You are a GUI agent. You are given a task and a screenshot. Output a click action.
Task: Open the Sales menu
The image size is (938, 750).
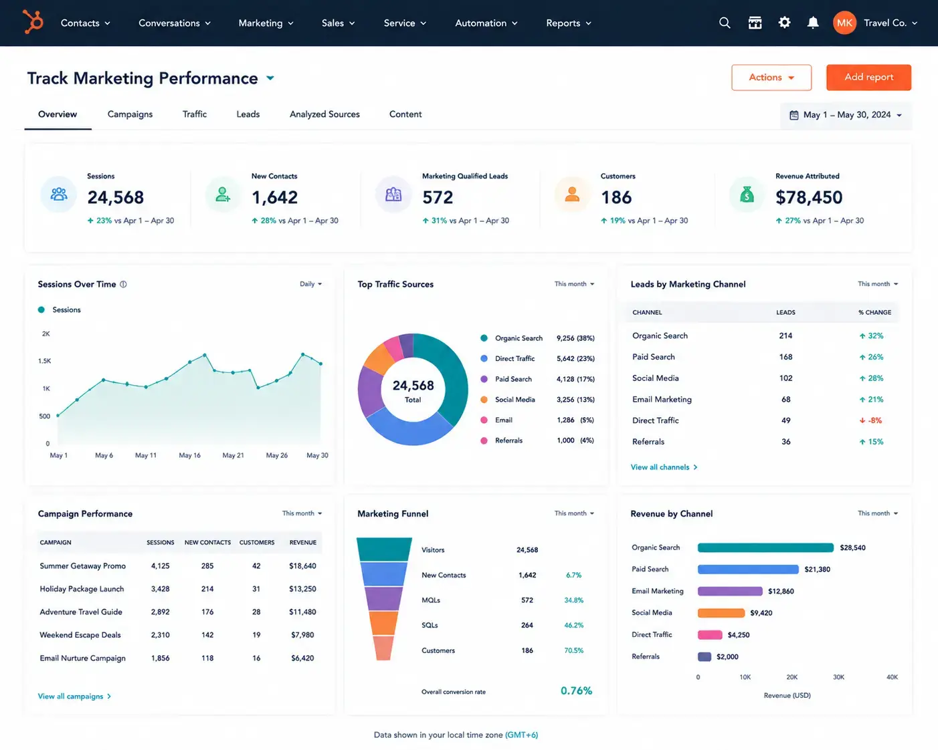coord(338,23)
